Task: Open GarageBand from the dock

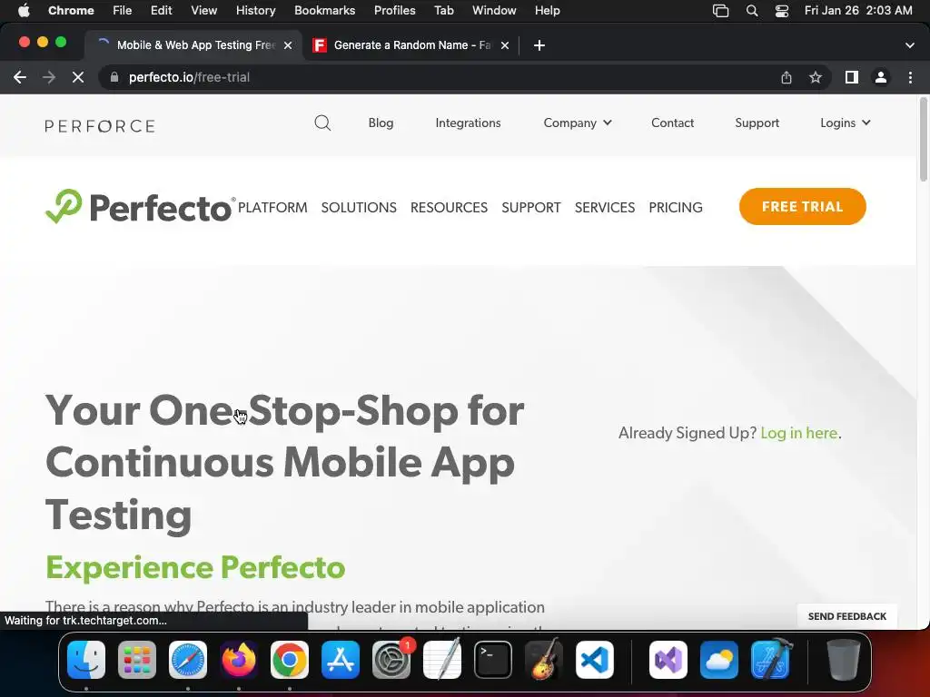Action: click(x=544, y=660)
